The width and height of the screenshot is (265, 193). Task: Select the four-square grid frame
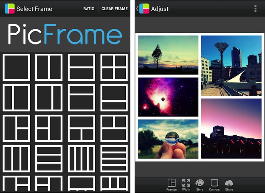tap(114, 67)
